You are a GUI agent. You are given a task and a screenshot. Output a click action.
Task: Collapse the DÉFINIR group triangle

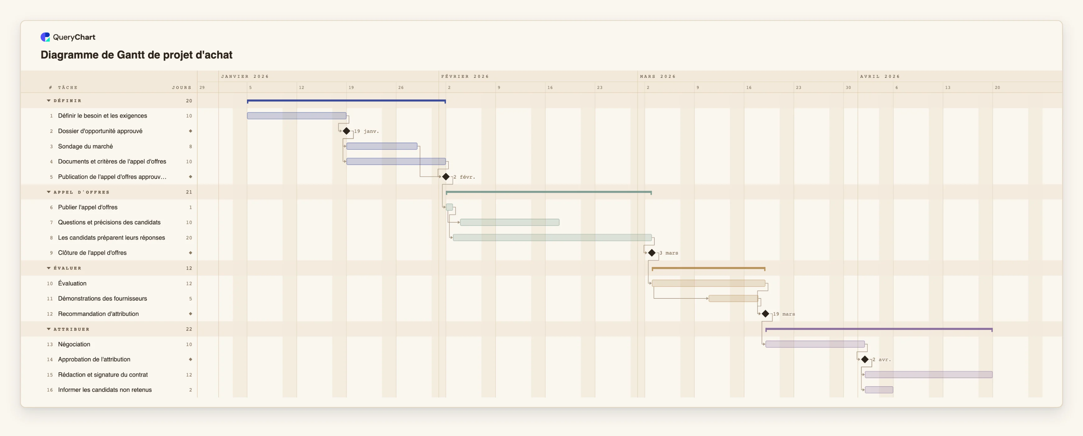pyautogui.click(x=49, y=101)
